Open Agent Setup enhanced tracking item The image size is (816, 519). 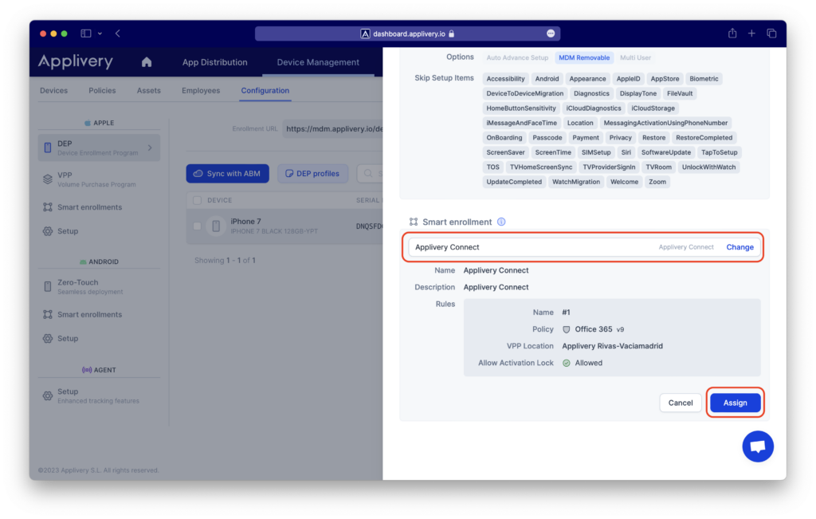coord(99,395)
